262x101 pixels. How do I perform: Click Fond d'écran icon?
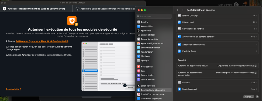[x=138, y=52]
